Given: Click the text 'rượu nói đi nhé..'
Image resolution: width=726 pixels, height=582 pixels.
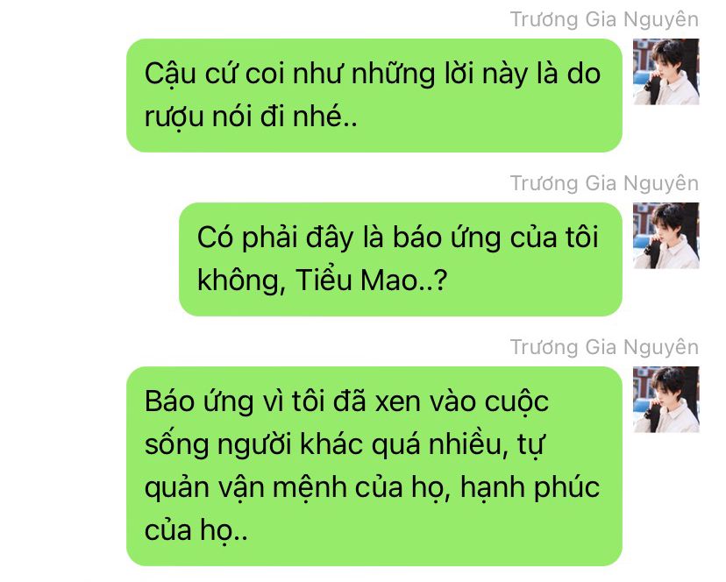Looking at the screenshot, I should coord(251,117).
